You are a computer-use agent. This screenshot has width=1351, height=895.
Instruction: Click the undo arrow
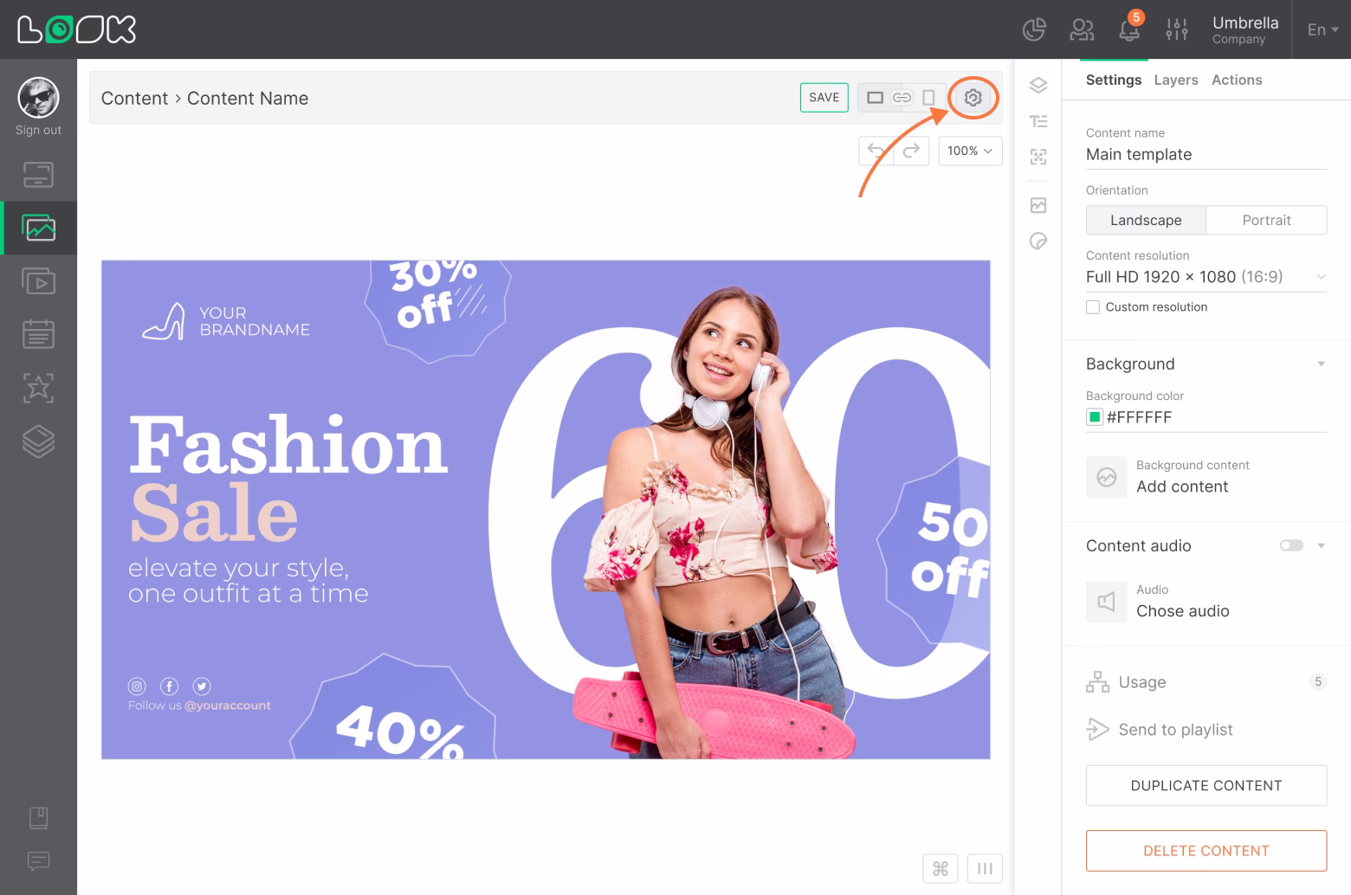[x=876, y=151]
